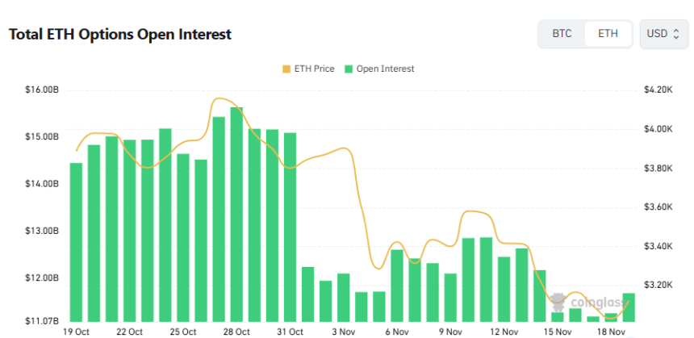Click the green Open Interest legend swatch
This screenshot has height=338, width=694.
(x=349, y=69)
